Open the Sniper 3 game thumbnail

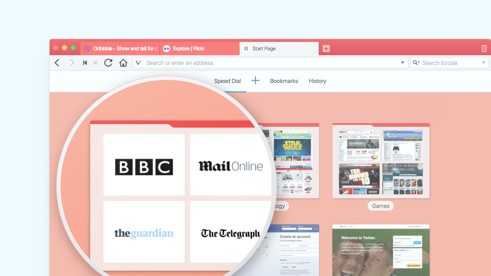pos(359,146)
